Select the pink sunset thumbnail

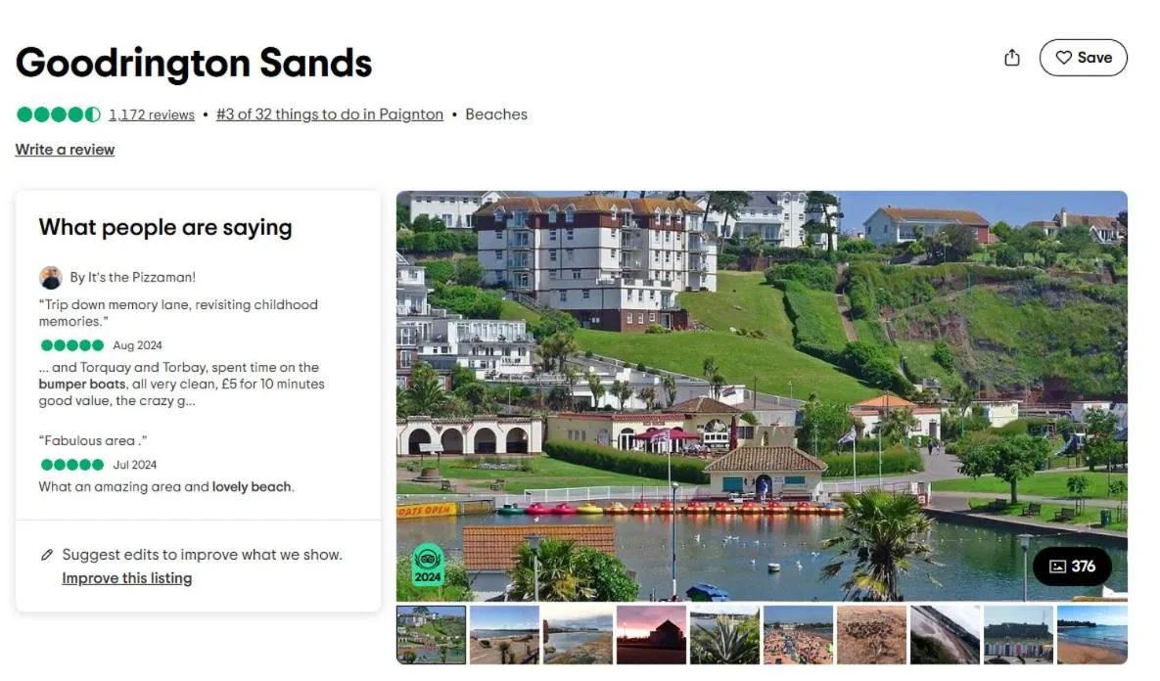pos(651,634)
